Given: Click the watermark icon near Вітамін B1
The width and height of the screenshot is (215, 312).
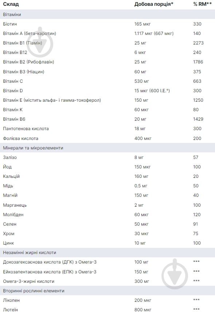Looking at the screenshot, I should click(x=40, y=42).
